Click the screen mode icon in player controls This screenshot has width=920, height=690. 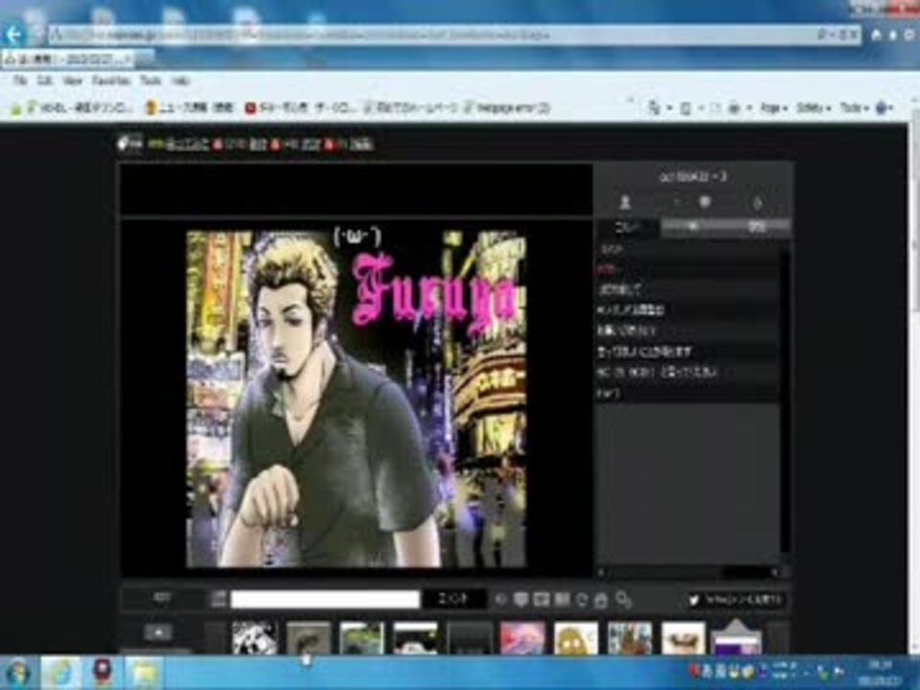(x=540, y=600)
